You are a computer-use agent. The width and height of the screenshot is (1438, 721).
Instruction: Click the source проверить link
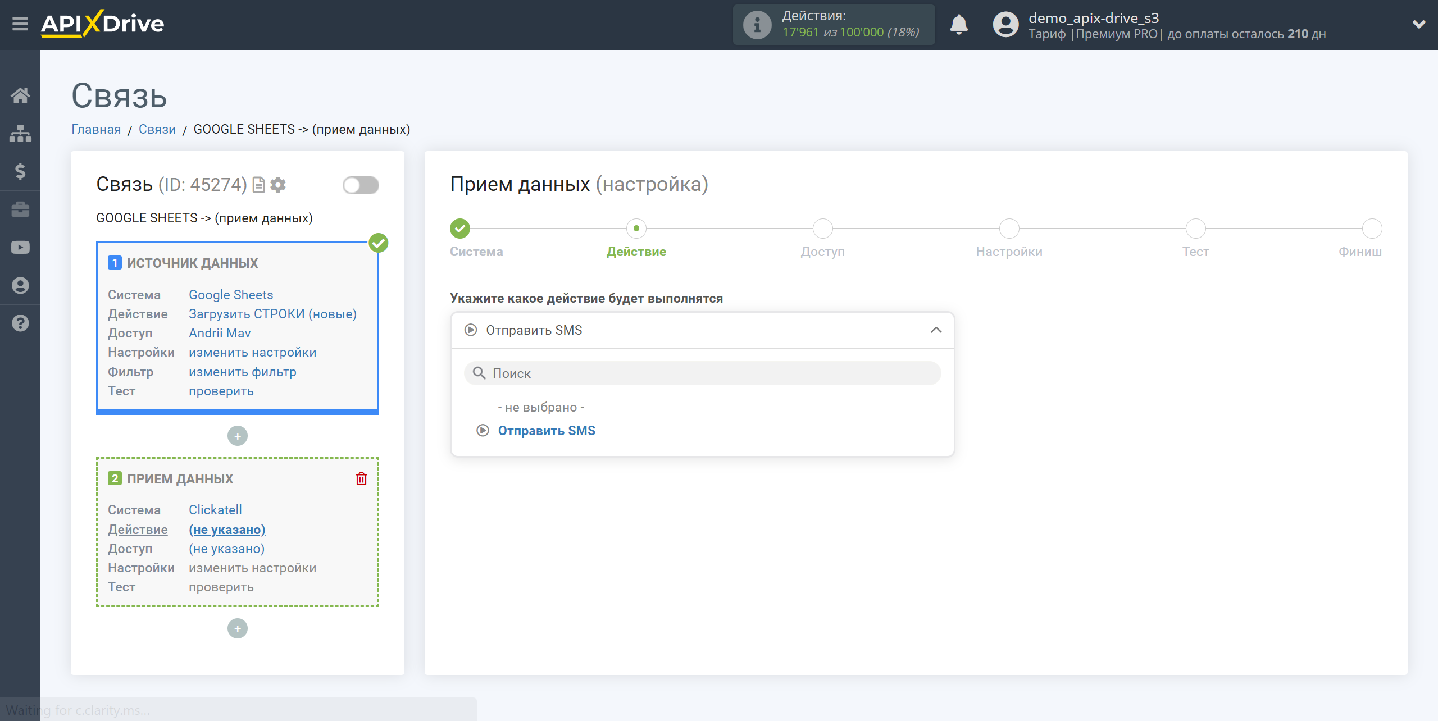point(221,391)
